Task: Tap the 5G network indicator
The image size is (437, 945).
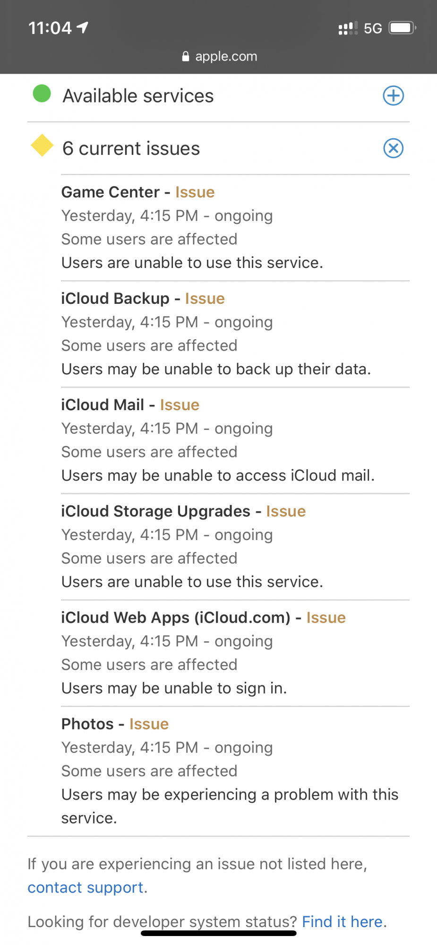Action: 373,28
